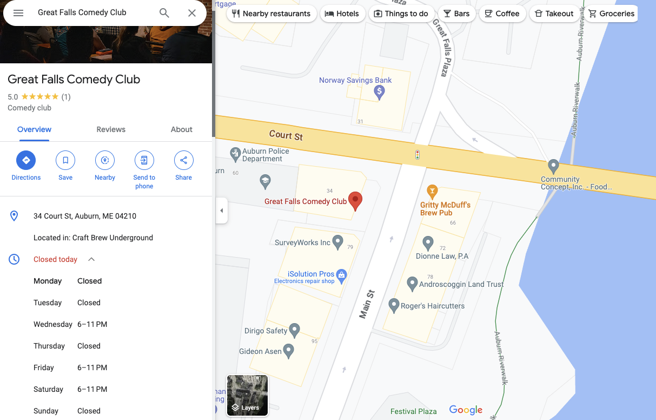656x420 pixels.
Task: Clear the search with X icon
Action: tap(192, 13)
